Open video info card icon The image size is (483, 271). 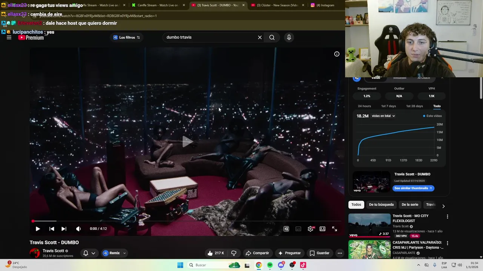tap(337, 54)
